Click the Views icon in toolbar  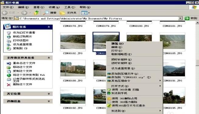pyautogui.click(x=84, y=13)
